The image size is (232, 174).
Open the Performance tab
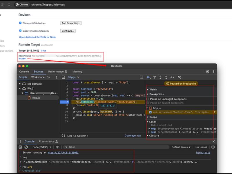[x=57, y=72]
